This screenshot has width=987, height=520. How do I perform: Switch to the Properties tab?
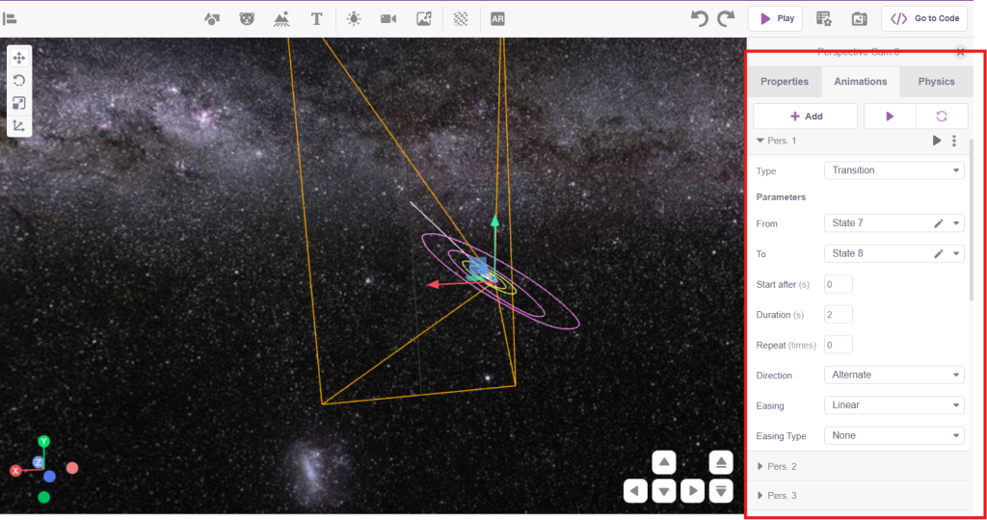pyautogui.click(x=785, y=82)
